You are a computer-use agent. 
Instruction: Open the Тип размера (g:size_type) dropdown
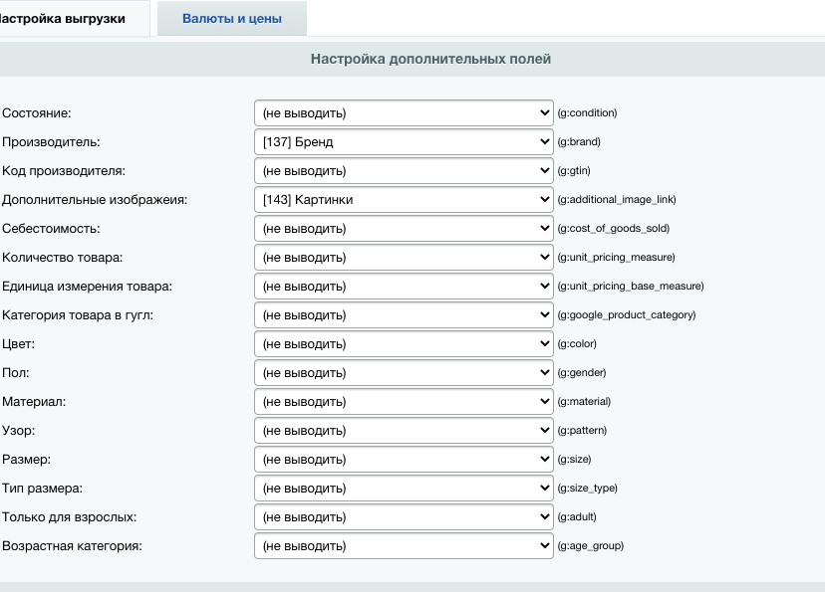[404, 489]
